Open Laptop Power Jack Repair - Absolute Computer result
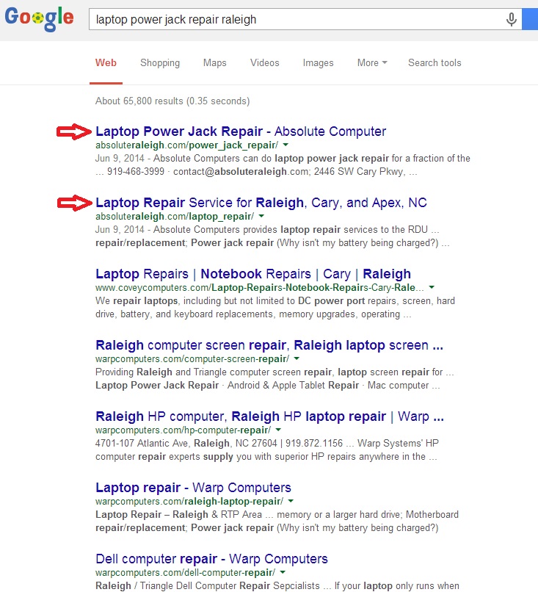Image resolution: width=538 pixels, height=592 pixels. tap(241, 131)
